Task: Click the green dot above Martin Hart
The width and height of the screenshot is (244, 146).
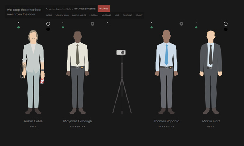Action: 196,28
